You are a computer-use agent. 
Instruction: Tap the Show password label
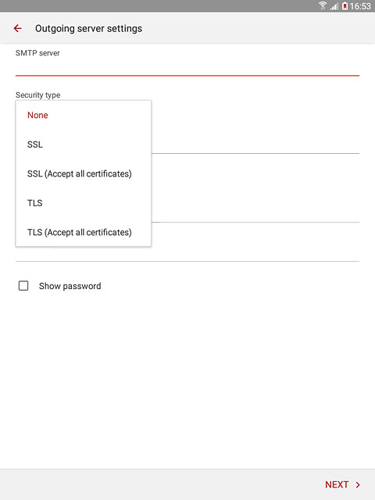[70, 286]
